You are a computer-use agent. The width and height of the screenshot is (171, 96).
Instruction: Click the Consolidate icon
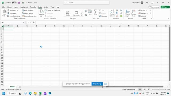tap(121, 10)
